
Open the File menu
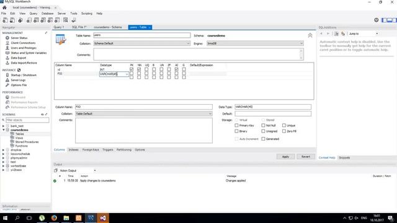pyautogui.click(x=4, y=14)
